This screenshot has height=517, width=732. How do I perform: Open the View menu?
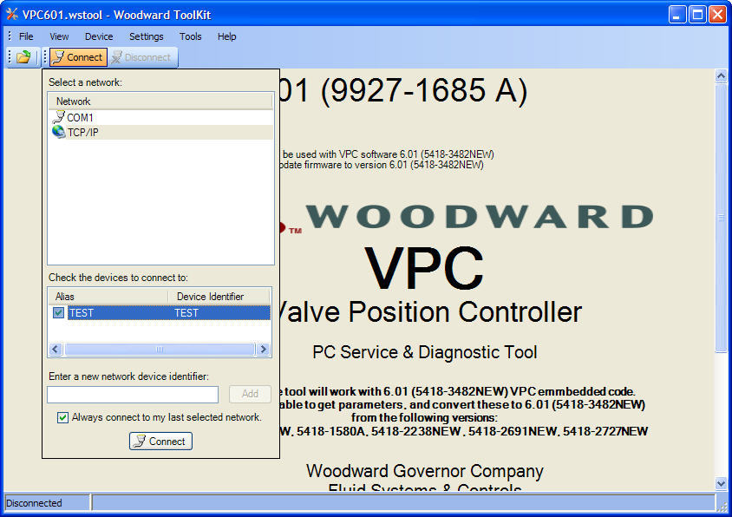point(59,36)
